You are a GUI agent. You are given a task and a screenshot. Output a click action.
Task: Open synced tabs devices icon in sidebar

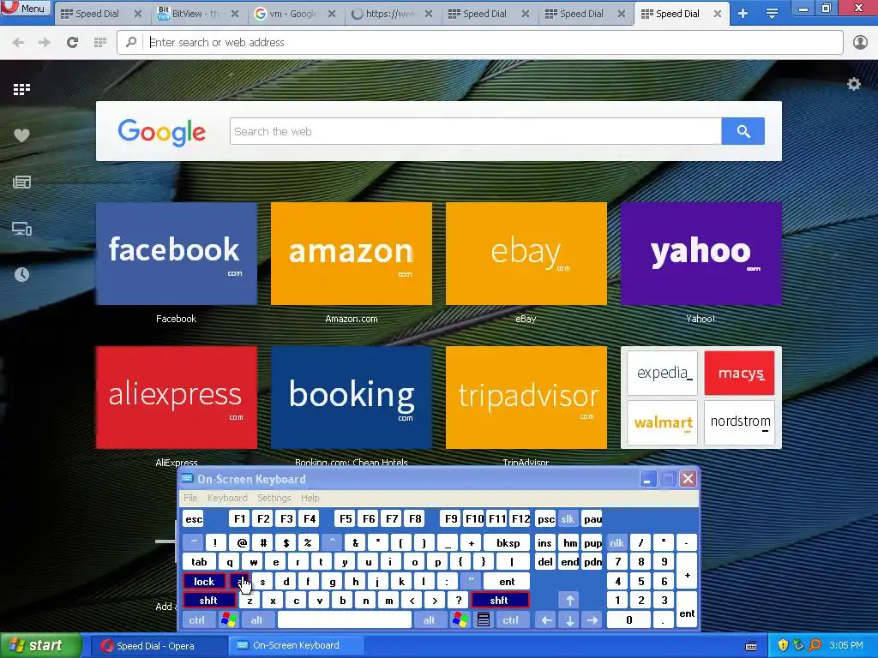[21, 228]
